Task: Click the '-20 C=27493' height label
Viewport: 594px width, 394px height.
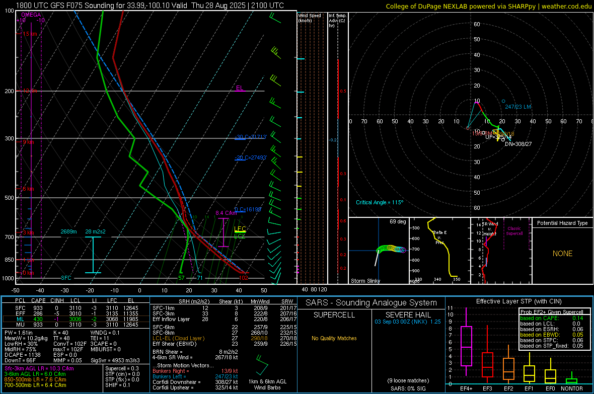Action: [x=251, y=157]
